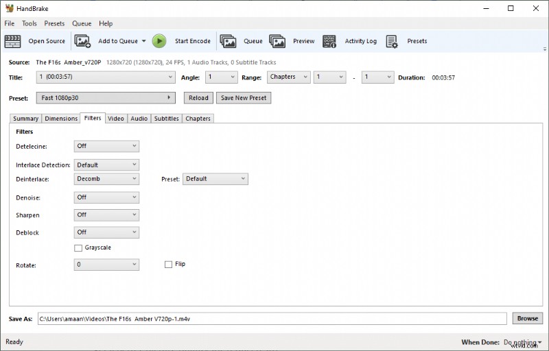Open the Sharpen dropdown
Viewport: 549px width, 351px height.
pyautogui.click(x=106, y=215)
